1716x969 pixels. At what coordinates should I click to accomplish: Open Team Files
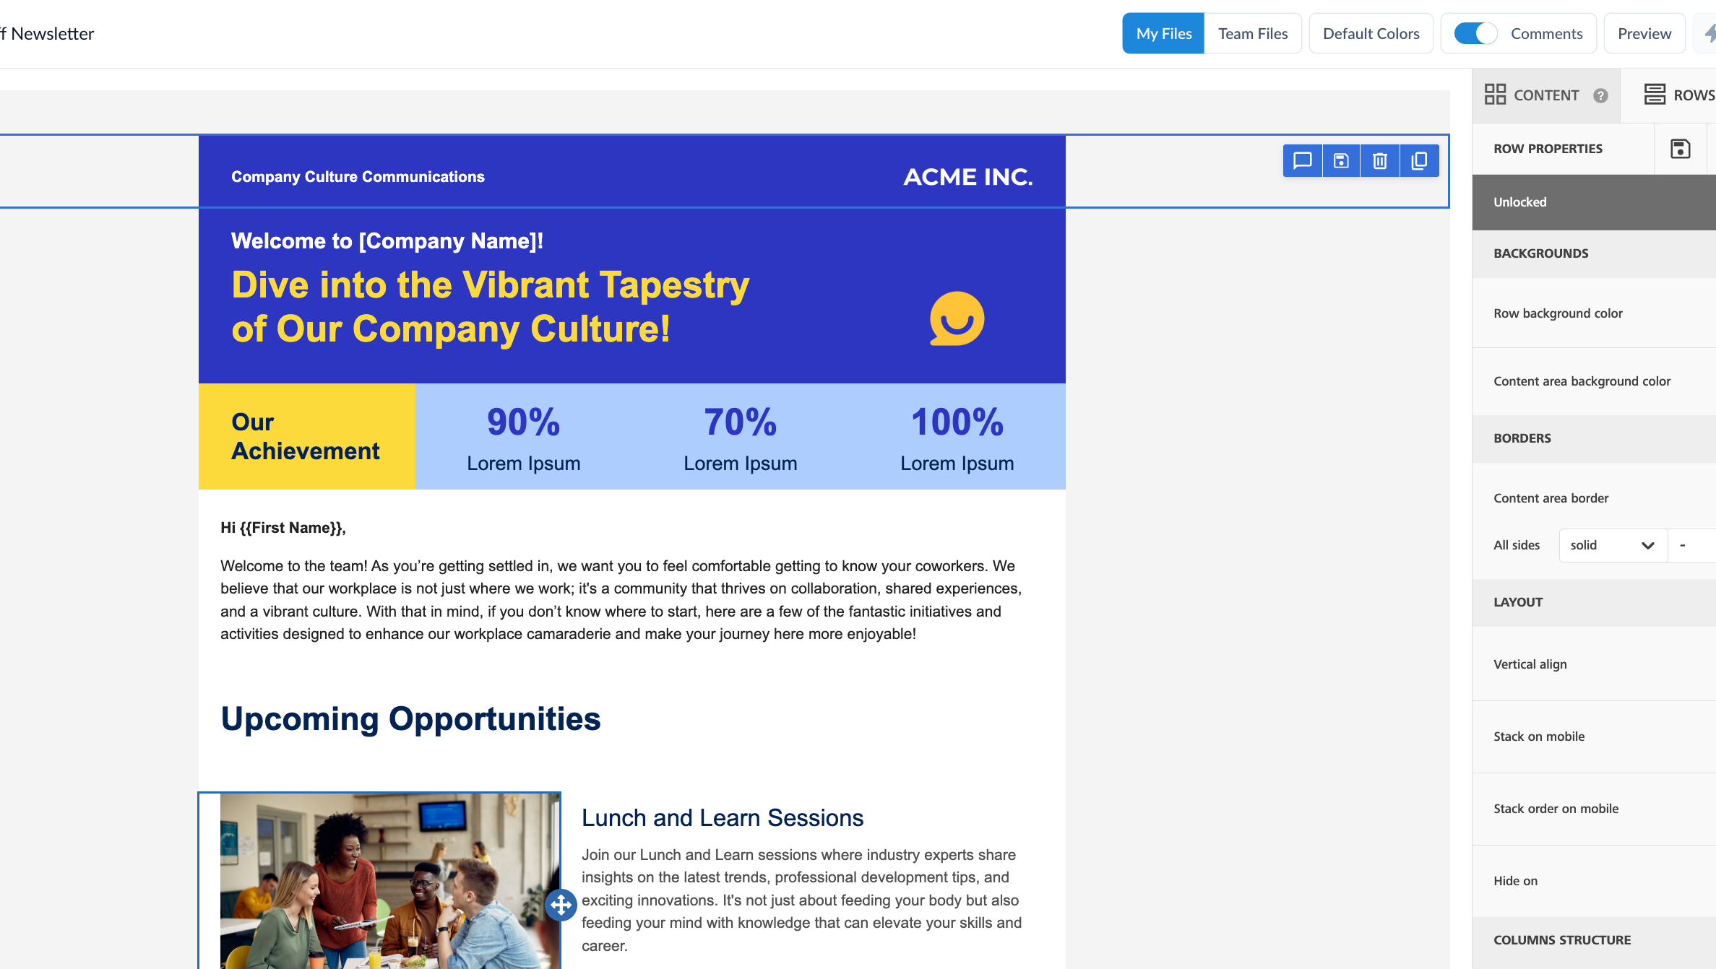pos(1253,33)
